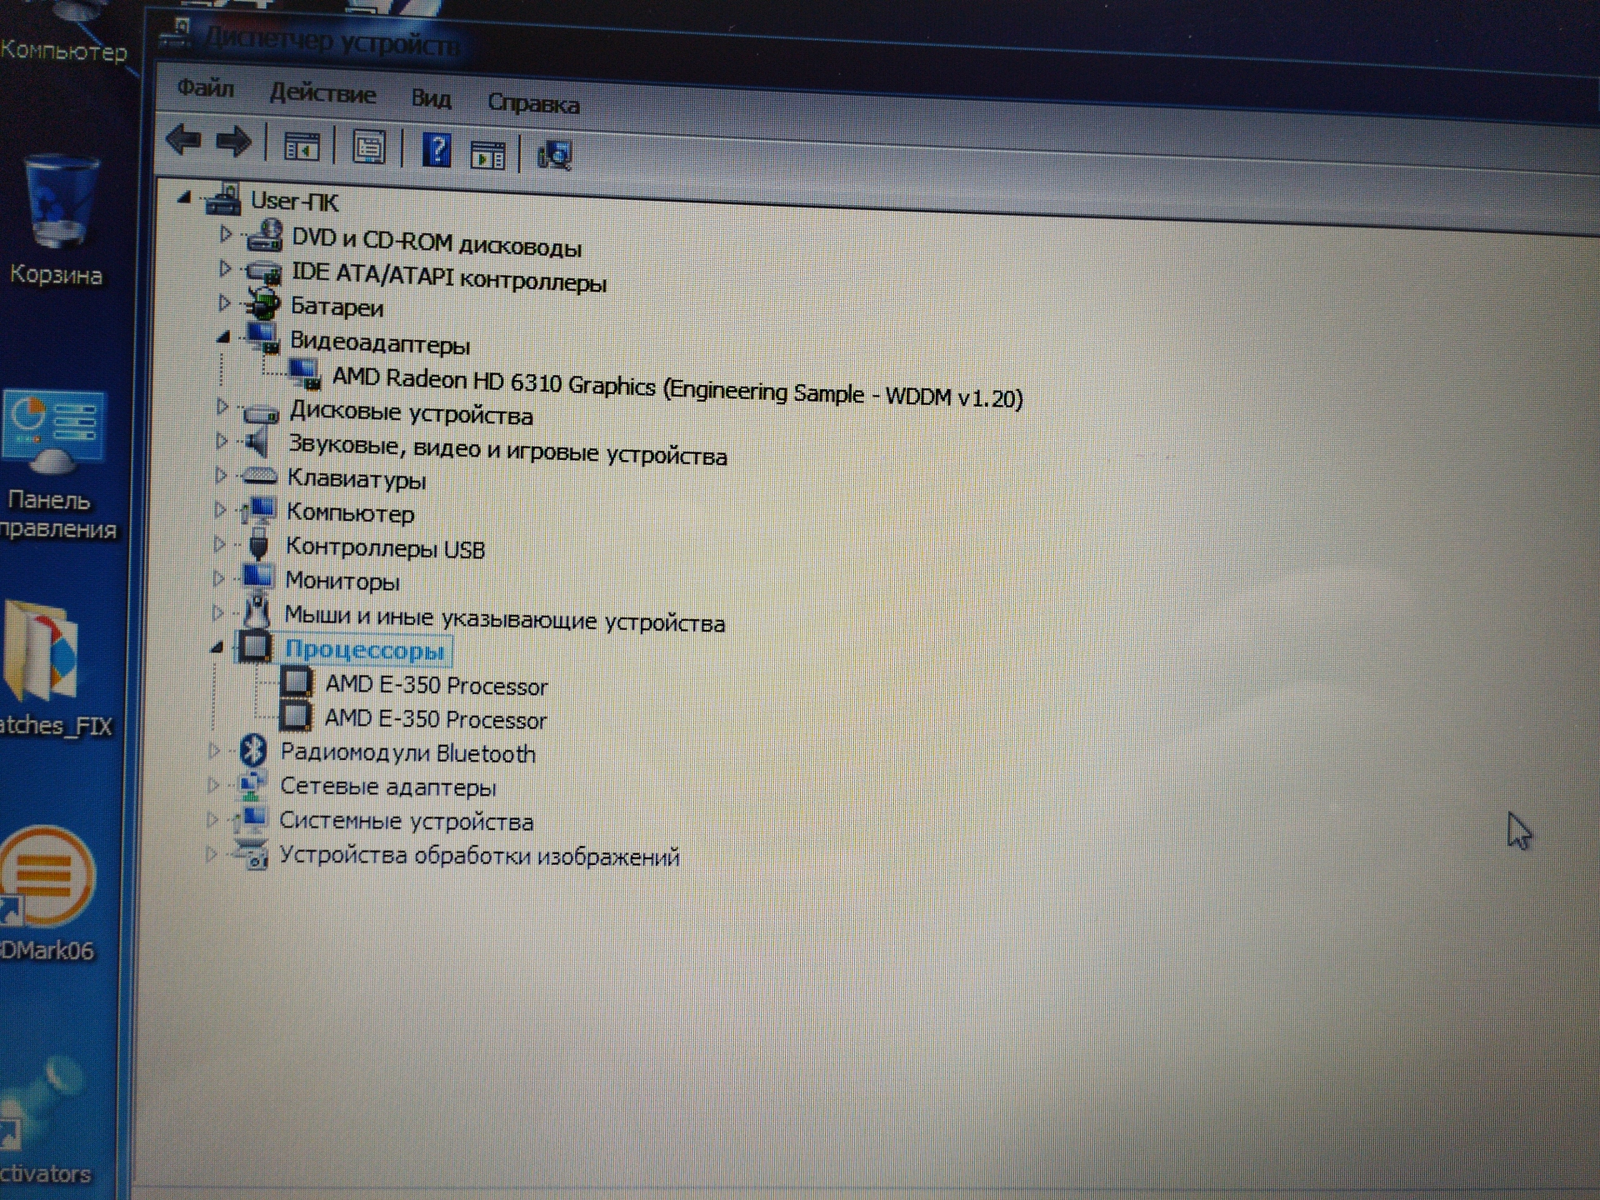This screenshot has width=1600, height=1200.
Task: Select the Компьютер desktop icon label
Action: tap(63, 50)
